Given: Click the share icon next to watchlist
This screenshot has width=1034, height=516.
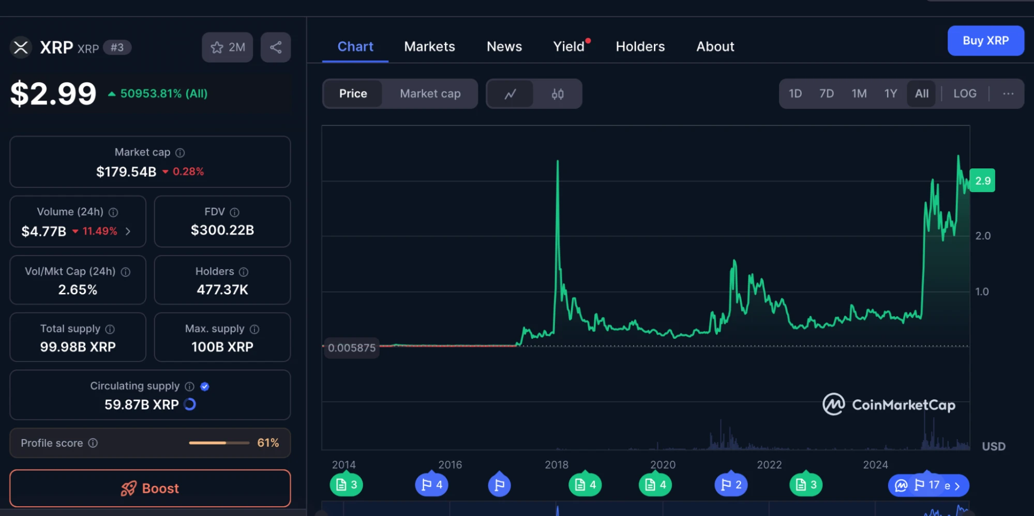Looking at the screenshot, I should (x=276, y=48).
